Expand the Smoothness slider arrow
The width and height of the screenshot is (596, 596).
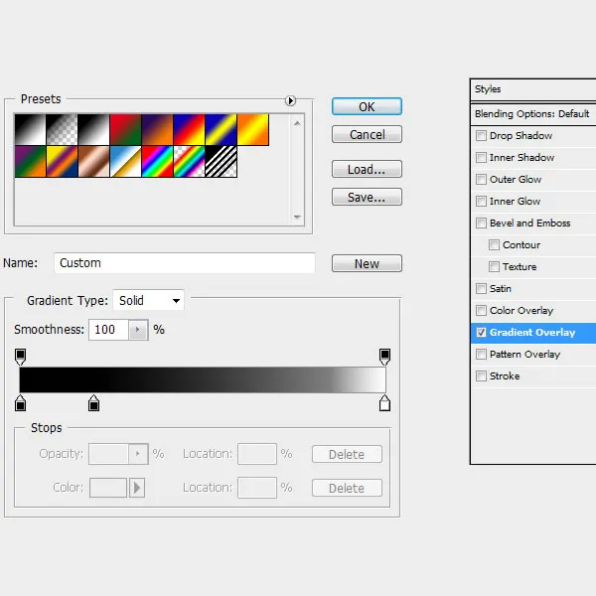pyautogui.click(x=138, y=330)
